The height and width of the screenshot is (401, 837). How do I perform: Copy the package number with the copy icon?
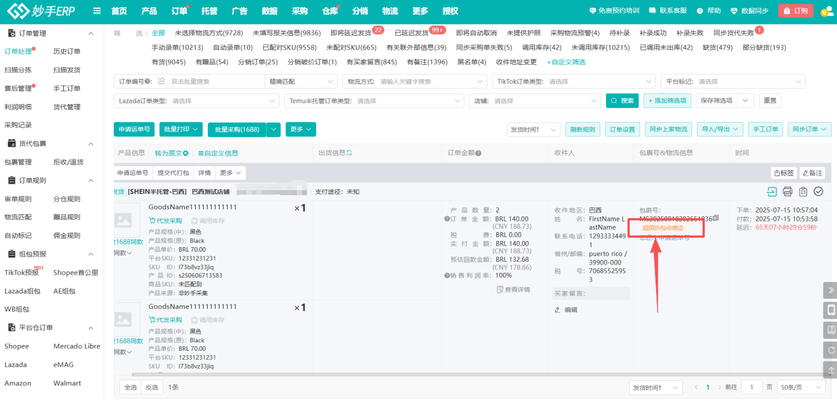point(715,218)
